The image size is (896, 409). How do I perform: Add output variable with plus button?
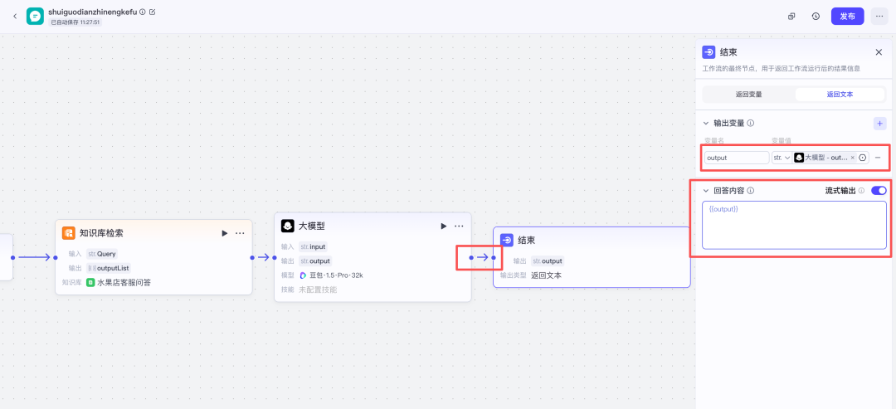click(879, 124)
